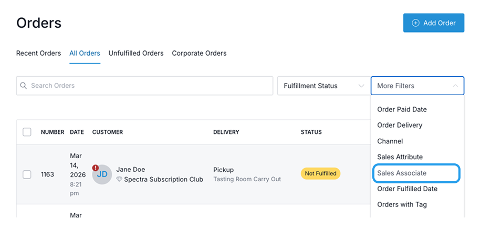Click the diamond club icon beside Spectra Subscription Club

[119, 179]
